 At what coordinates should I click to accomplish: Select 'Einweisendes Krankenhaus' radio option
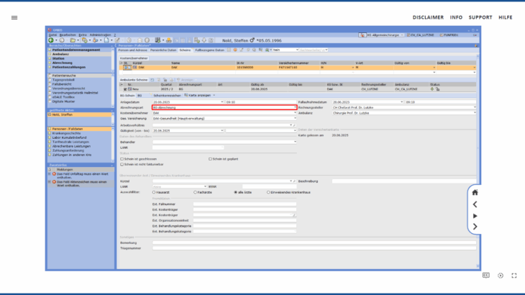point(268,192)
